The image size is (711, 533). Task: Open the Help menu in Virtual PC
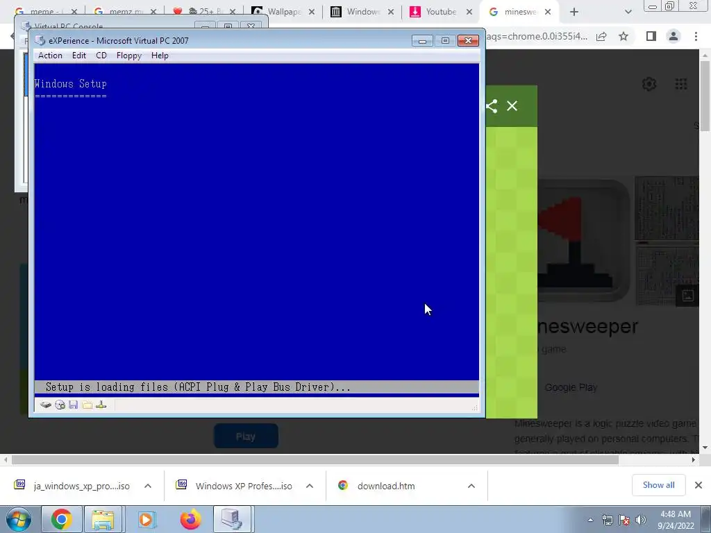(x=160, y=56)
